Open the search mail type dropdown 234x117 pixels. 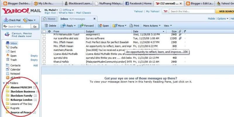[5, 26]
